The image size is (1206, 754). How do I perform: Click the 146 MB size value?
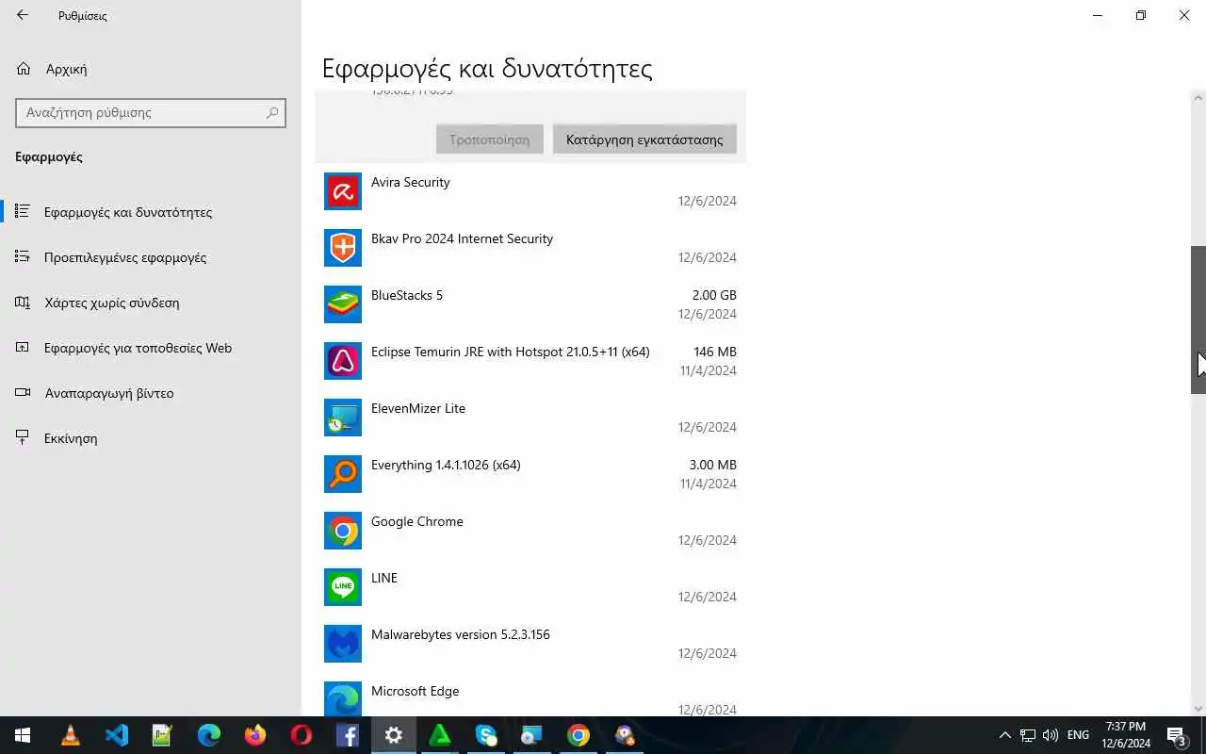click(715, 352)
